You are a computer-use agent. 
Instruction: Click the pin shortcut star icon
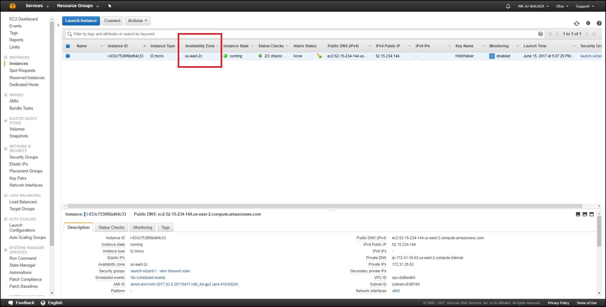tap(110, 6)
